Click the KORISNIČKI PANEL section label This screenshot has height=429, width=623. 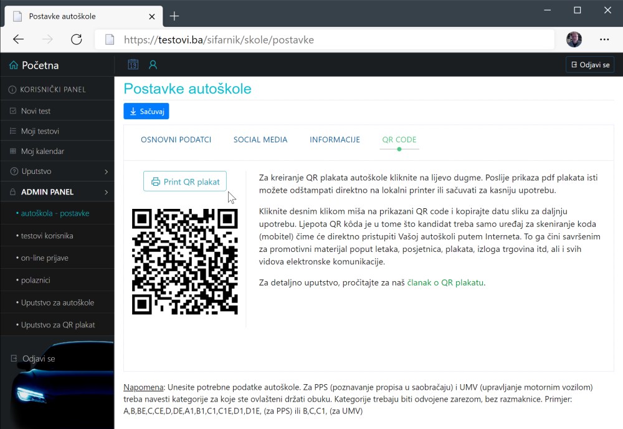[x=53, y=90]
